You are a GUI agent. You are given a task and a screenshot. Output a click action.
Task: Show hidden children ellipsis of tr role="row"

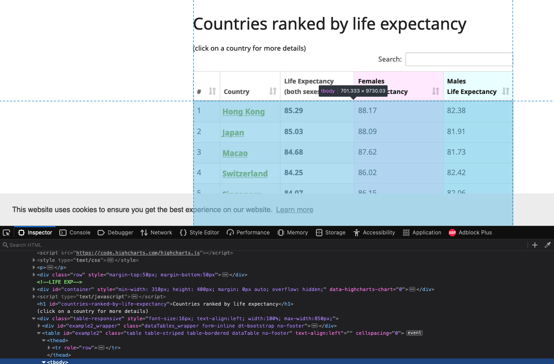(101, 348)
